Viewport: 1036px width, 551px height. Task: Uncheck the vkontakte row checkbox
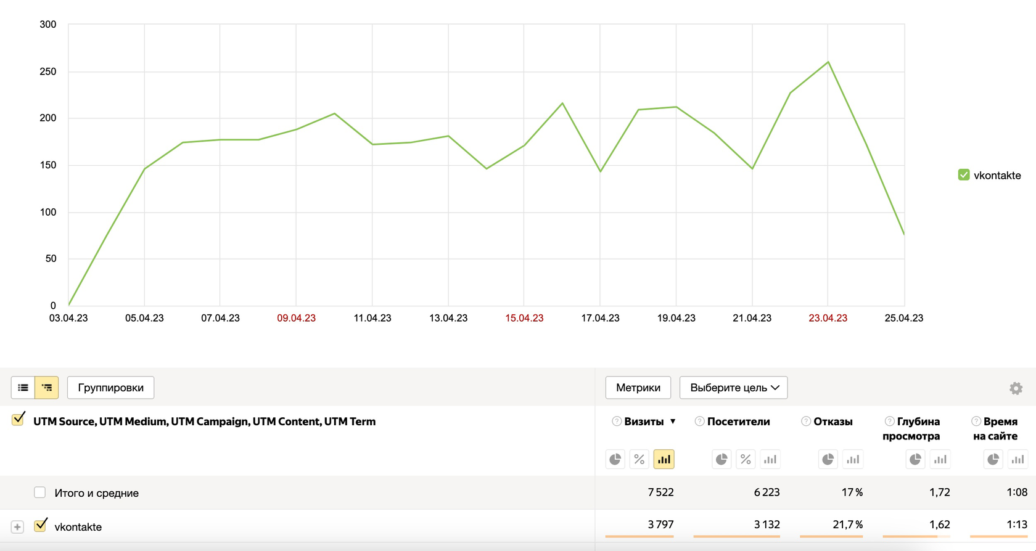point(40,526)
